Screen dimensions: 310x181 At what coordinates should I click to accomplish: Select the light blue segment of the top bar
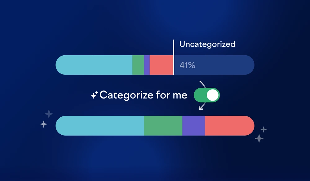[94, 65]
